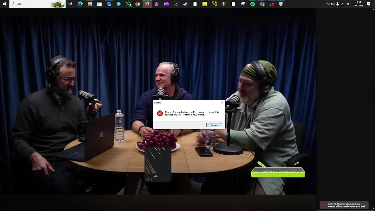The image size is (375, 211).
Task: Open Outlook from the taskbar
Action: pos(109,4)
